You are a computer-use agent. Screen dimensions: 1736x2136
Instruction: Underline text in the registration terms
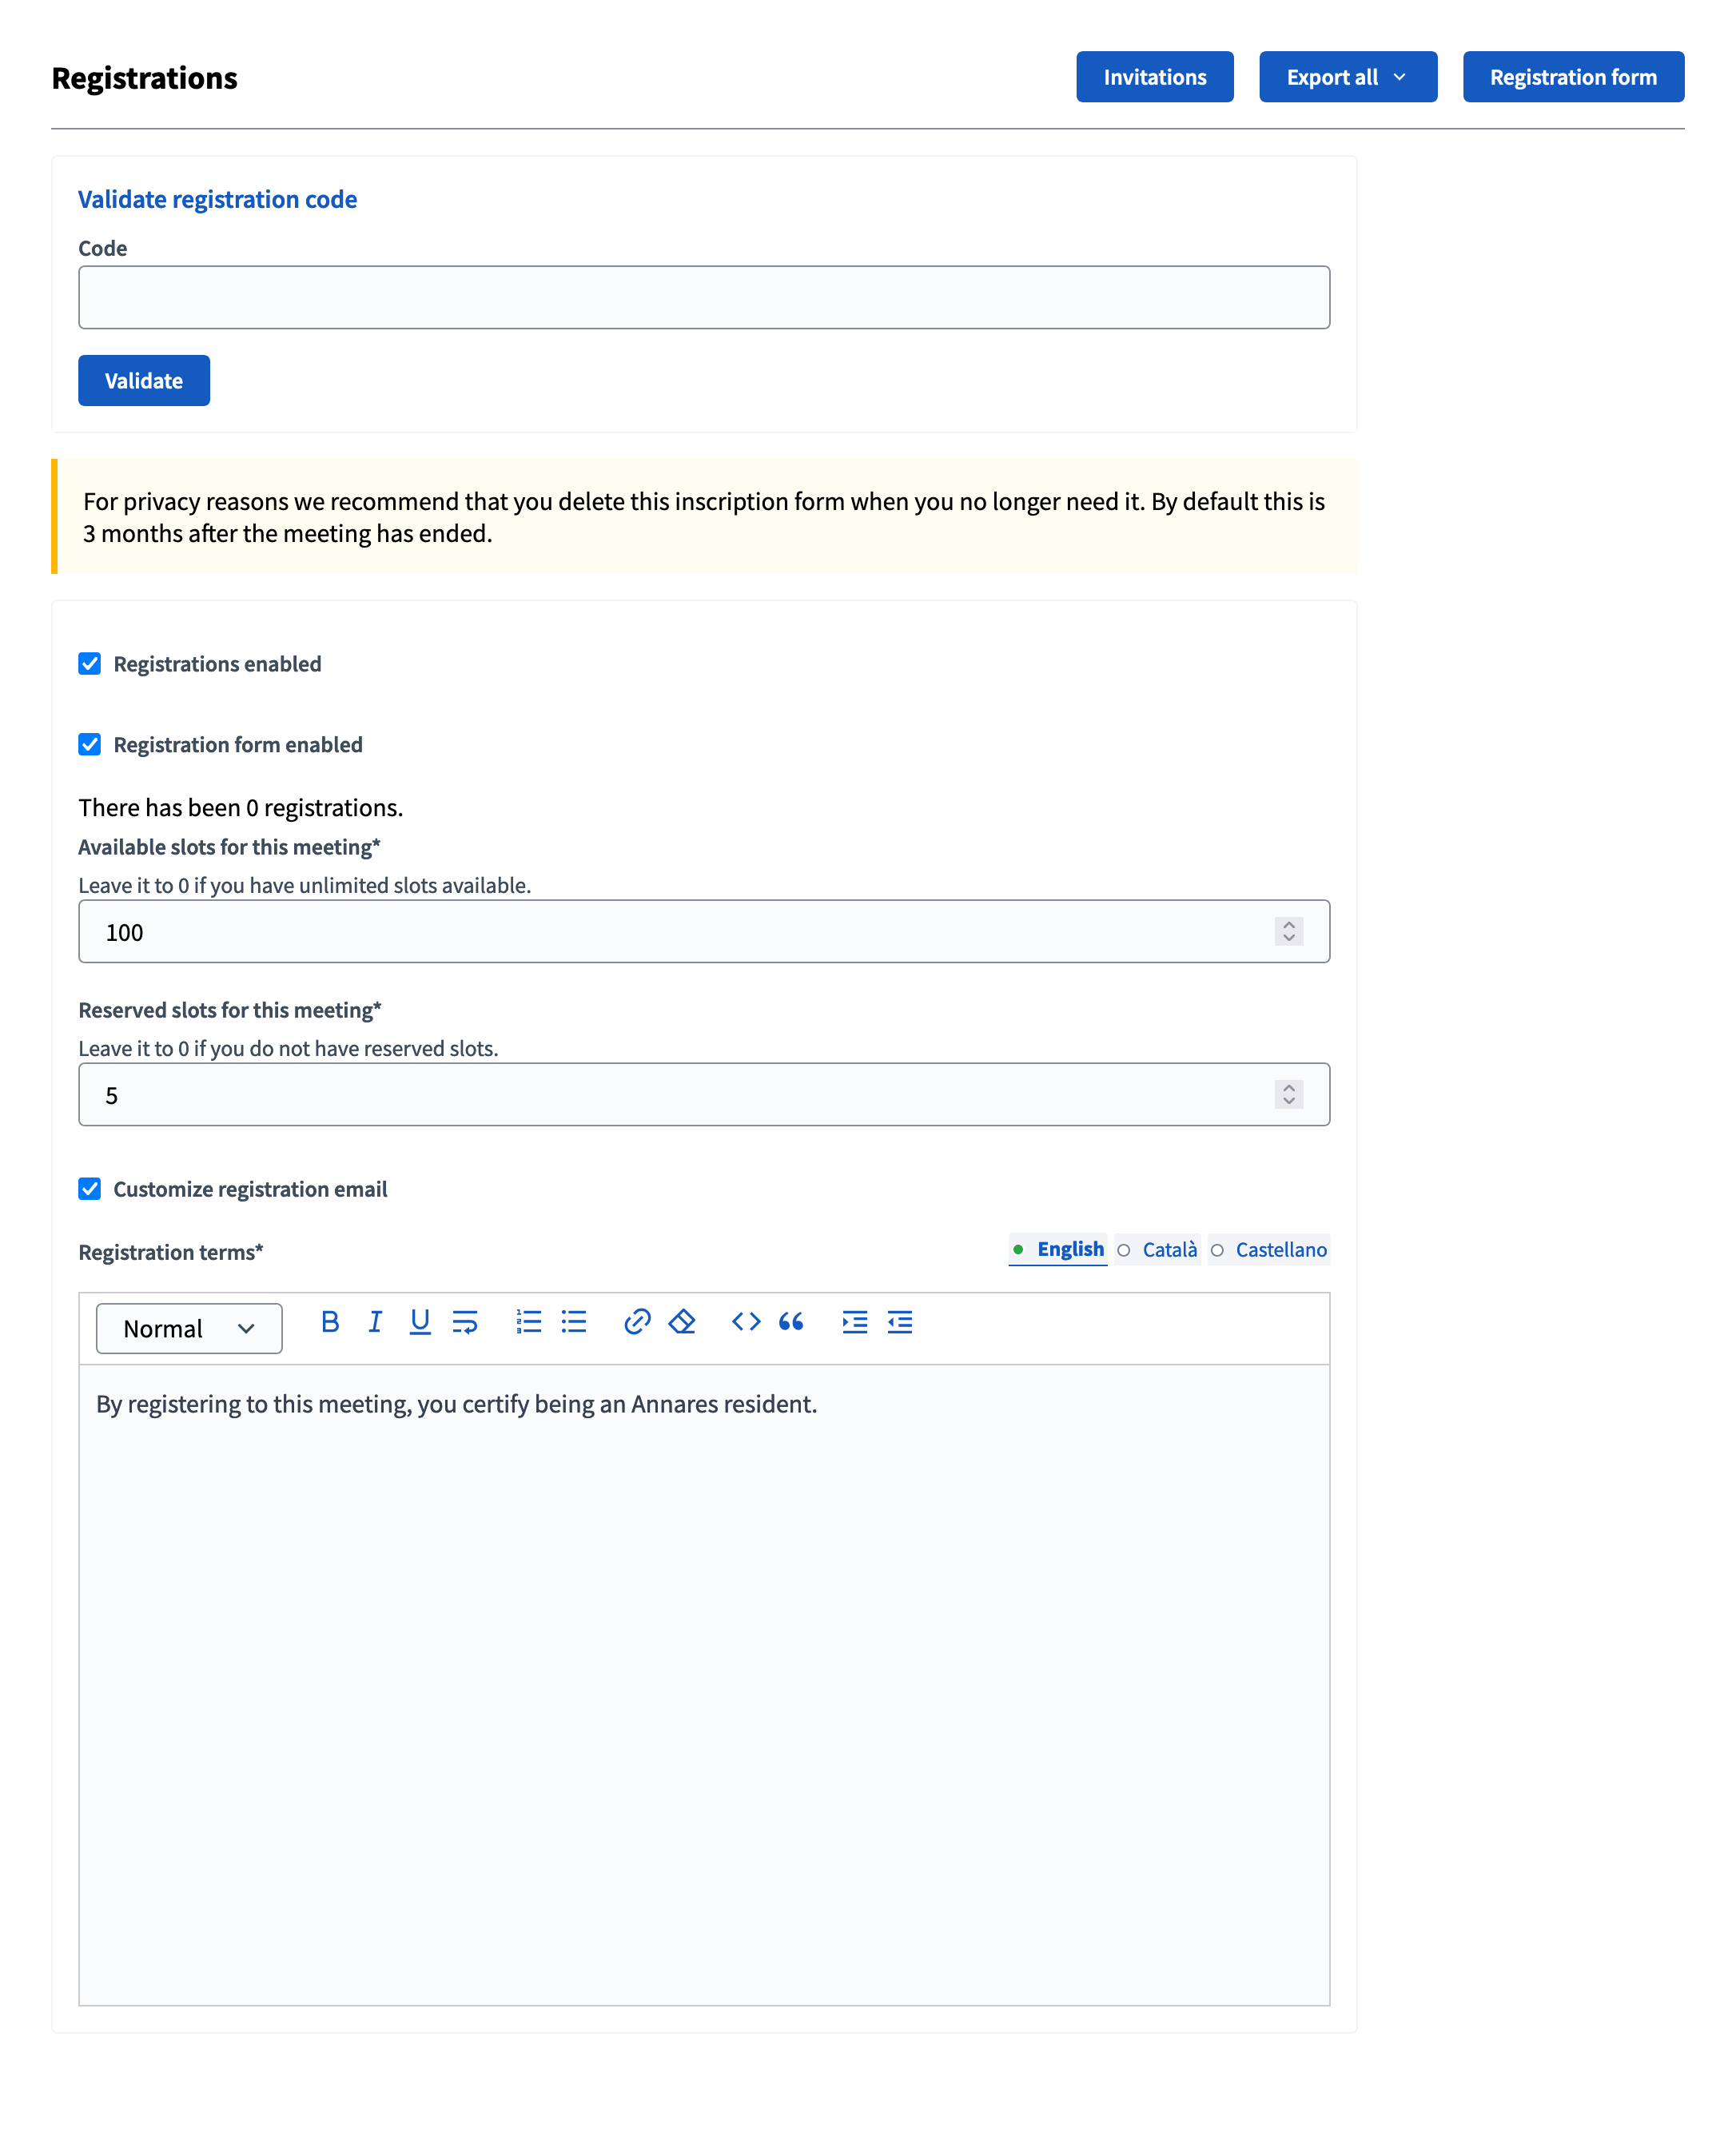pos(420,1322)
